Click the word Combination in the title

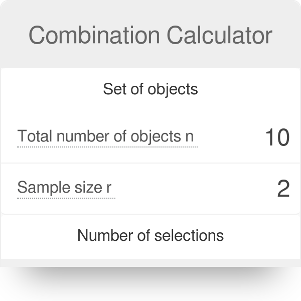point(94,35)
